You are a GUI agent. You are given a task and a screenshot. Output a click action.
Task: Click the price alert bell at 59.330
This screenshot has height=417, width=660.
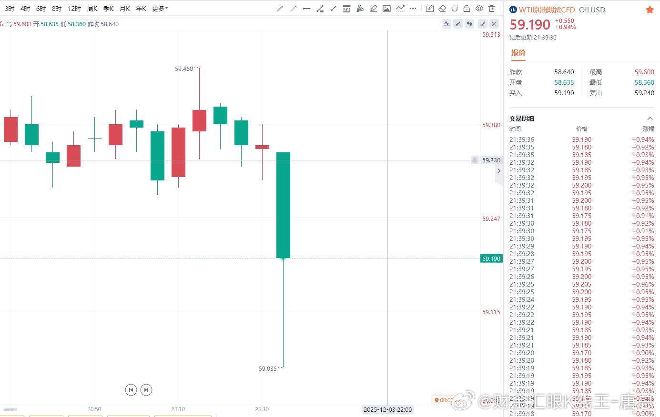click(x=475, y=160)
